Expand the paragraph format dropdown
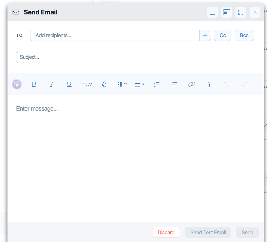This screenshot has width=267, height=242. tap(122, 84)
